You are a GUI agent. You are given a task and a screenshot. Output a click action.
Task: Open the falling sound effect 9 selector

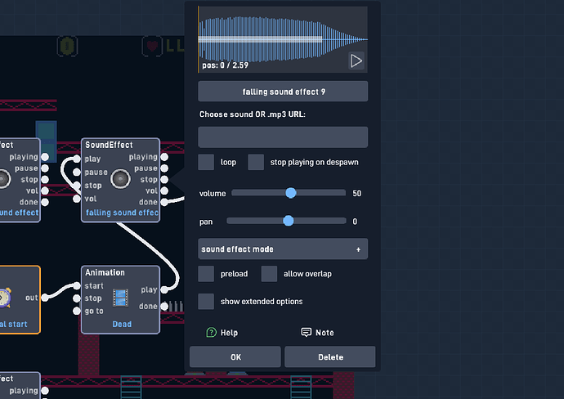pos(283,92)
